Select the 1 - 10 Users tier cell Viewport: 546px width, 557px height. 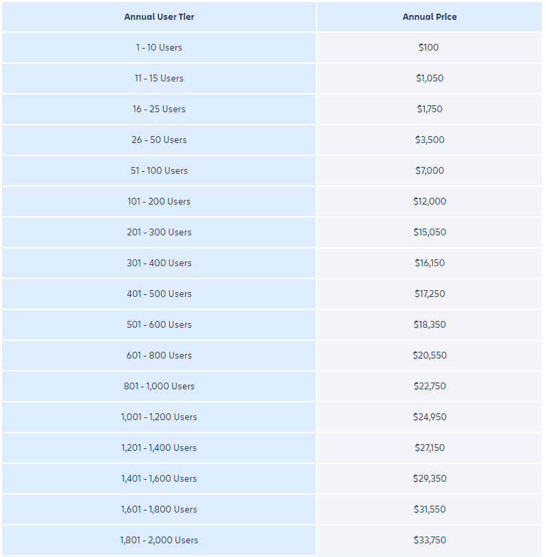pos(159,47)
